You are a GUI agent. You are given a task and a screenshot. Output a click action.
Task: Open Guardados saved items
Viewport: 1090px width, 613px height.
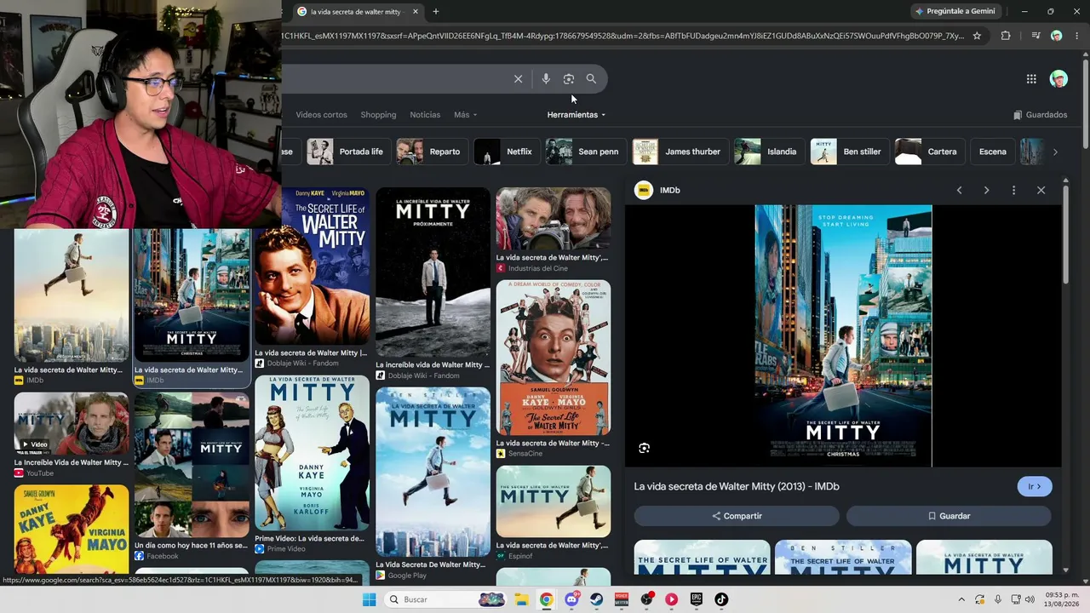tap(1040, 115)
